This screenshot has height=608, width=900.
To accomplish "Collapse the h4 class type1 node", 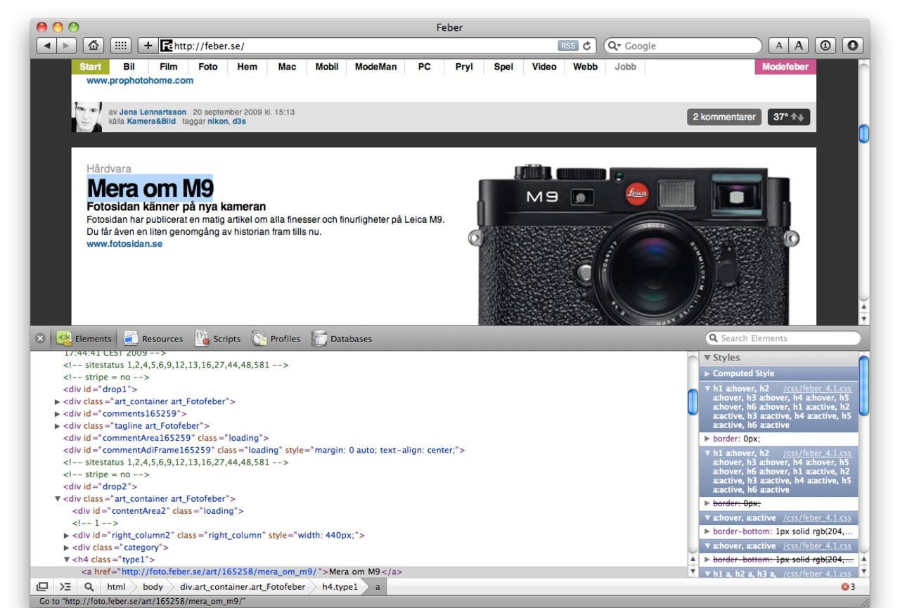I will (67, 560).
